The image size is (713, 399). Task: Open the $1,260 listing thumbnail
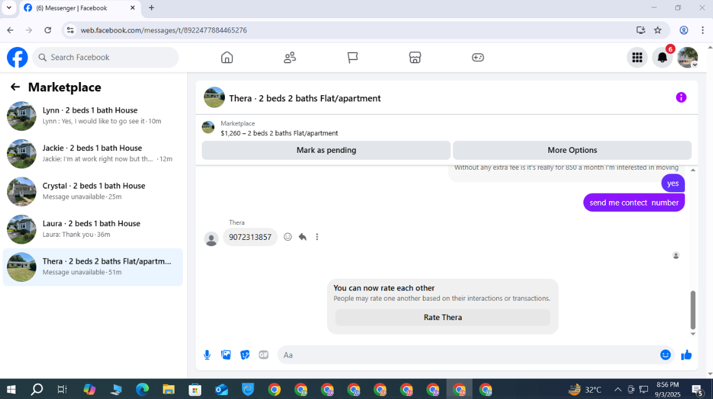coord(208,127)
